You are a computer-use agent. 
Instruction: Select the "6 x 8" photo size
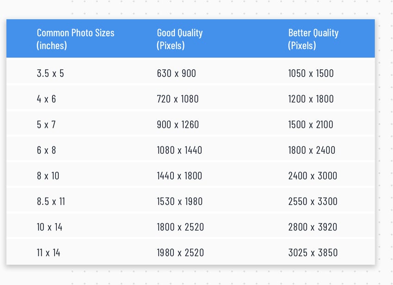(x=46, y=150)
